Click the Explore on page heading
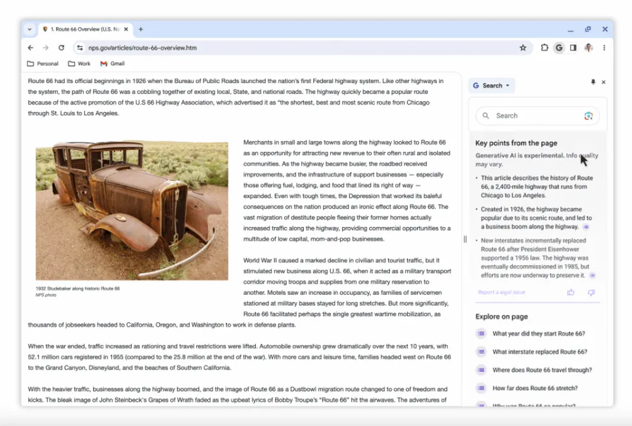Viewport: 632px width, 426px height. tap(502, 316)
